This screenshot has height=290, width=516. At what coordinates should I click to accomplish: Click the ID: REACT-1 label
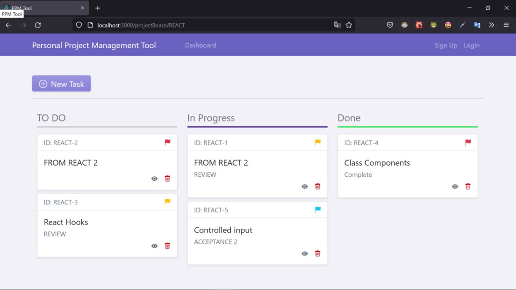tap(211, 143)
